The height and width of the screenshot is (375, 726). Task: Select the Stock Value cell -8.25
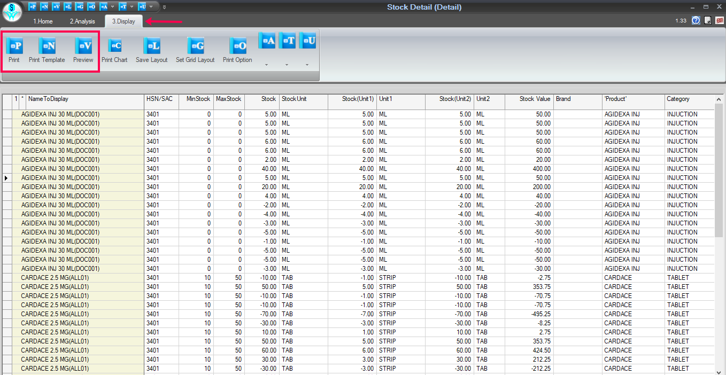pyautogui.click(x=529, y=323)
